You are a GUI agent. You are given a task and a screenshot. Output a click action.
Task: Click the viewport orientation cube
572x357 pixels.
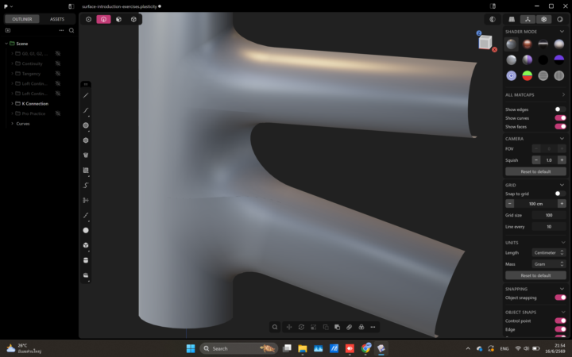(485, 42)
